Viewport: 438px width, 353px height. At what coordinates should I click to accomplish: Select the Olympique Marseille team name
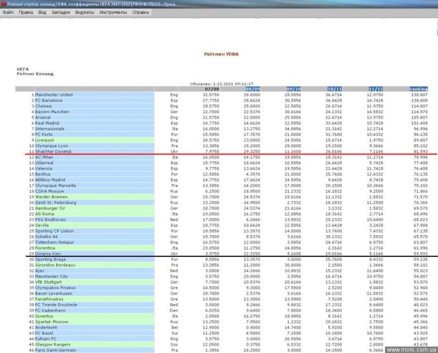click(56, 186)
